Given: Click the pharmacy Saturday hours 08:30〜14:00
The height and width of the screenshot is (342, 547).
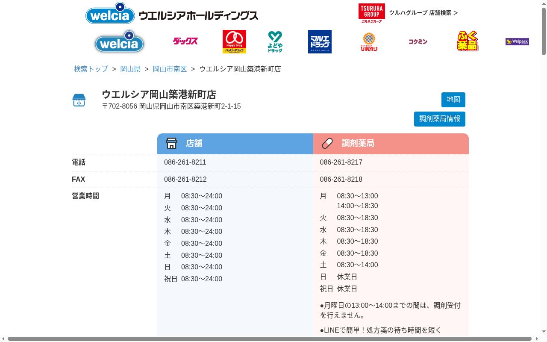Looking at the screenshot, I should pyautogui.click(x=358, y=265).
